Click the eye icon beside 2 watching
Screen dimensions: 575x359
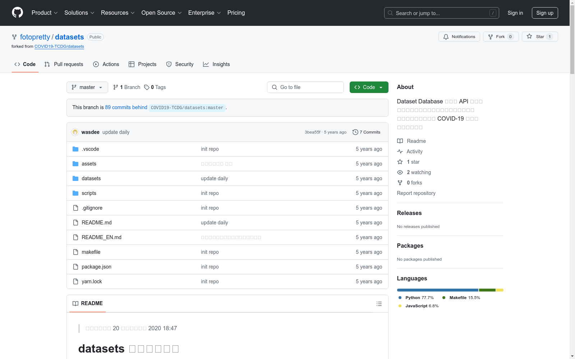(400, 172)
